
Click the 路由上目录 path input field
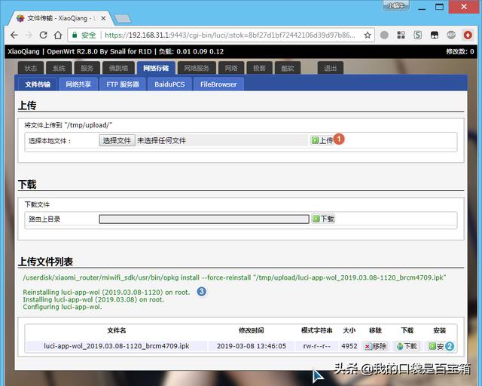click(x=204, y=219)
